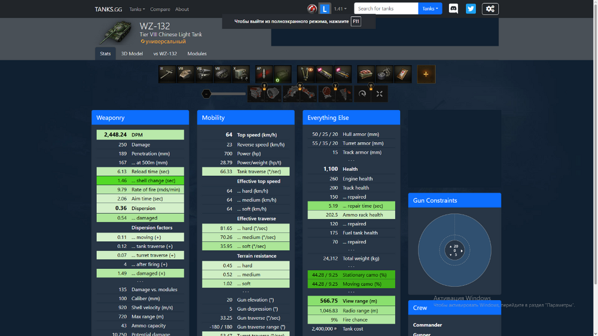This screenshot has height=336, width=598.
Task: Click the green ammo crate icon
Action: pyautogui.click(x=283, y=74)
